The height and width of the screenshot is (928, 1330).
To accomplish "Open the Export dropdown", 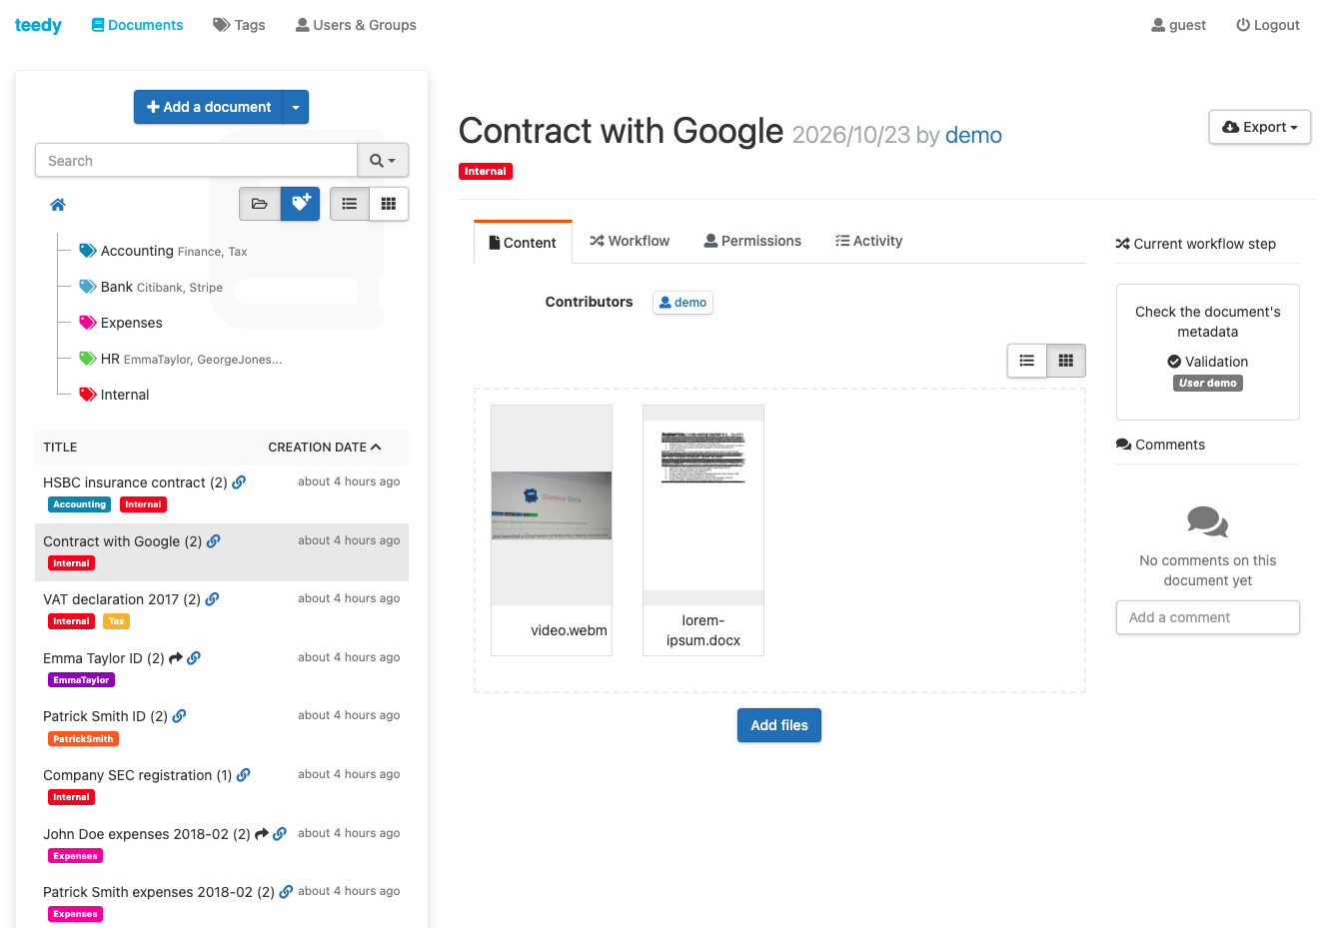I will pyautogui.click(x=1260, y=127).
